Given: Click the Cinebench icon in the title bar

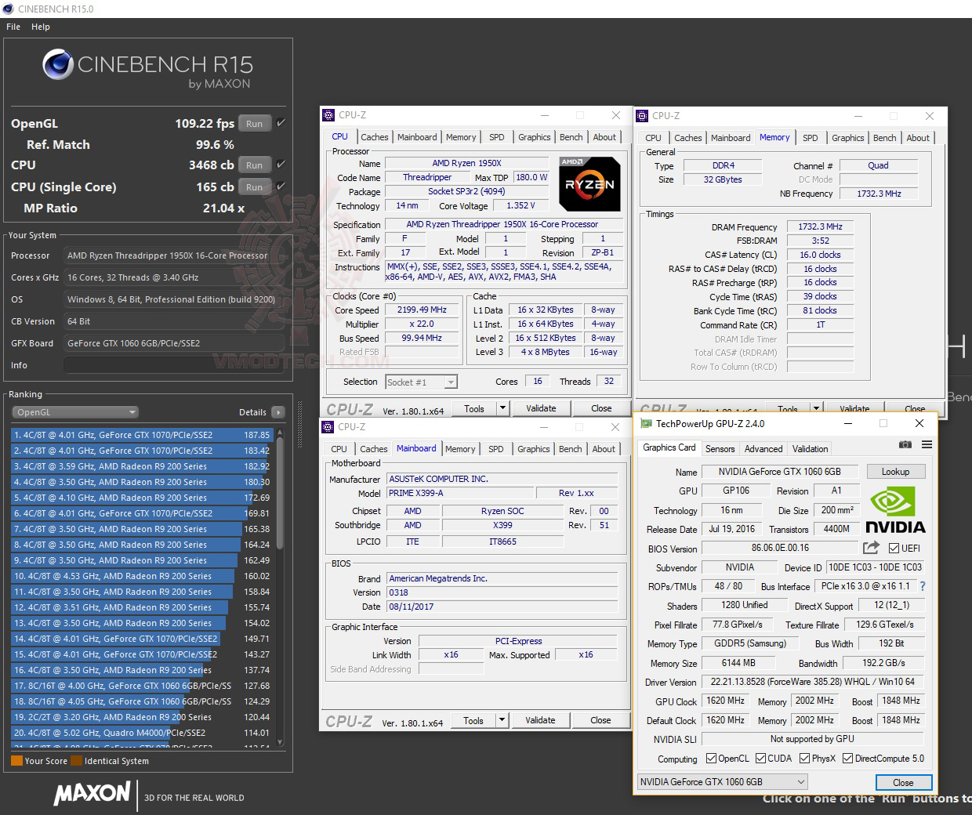Looking at the screenshot, I should coord(8,9).
